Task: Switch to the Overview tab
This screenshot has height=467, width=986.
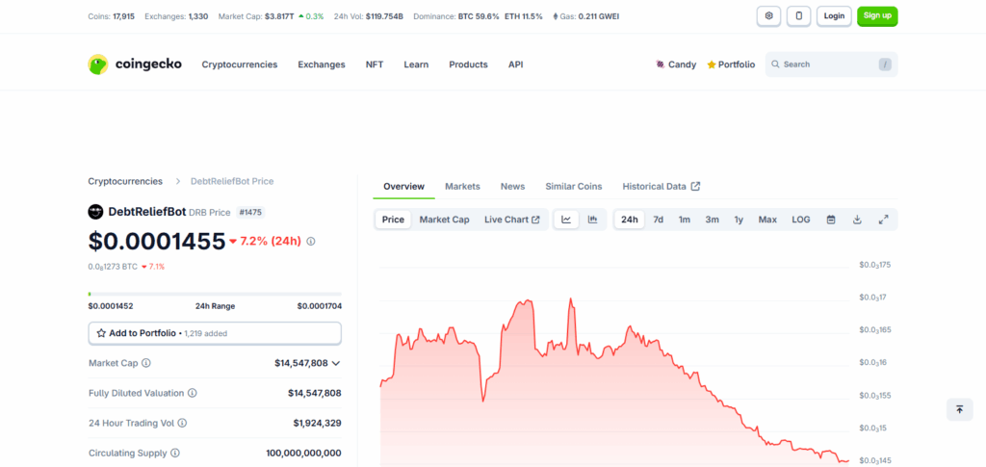Action: 403,186
